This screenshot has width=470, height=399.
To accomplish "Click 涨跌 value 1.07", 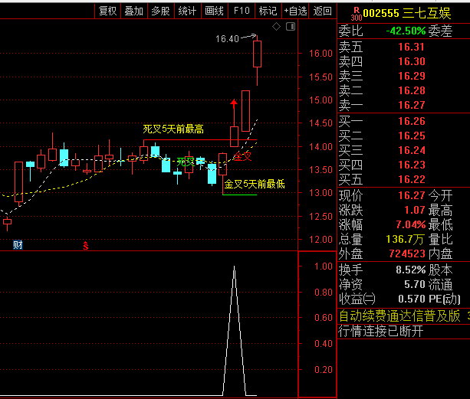I will pyautogui.click(x=415, y=210).
